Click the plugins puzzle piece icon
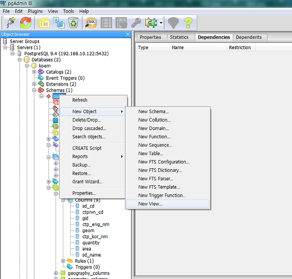The image size is (292, 279). click(151, 23)
